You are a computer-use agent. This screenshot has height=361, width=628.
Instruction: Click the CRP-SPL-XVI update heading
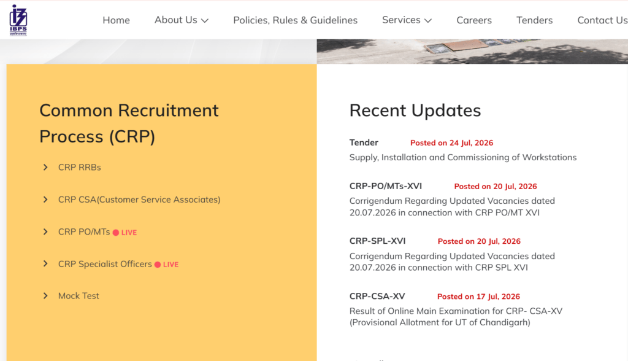pos(377,241)
